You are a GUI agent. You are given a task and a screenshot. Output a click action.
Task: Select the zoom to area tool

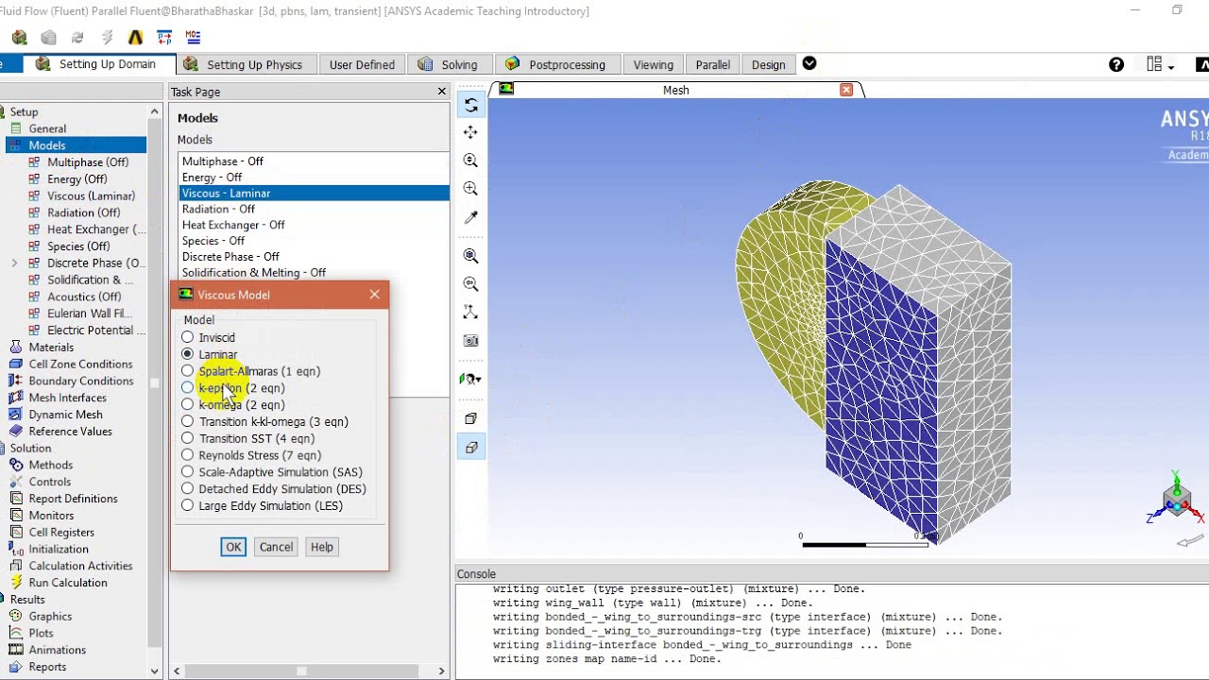click(470, 189)
